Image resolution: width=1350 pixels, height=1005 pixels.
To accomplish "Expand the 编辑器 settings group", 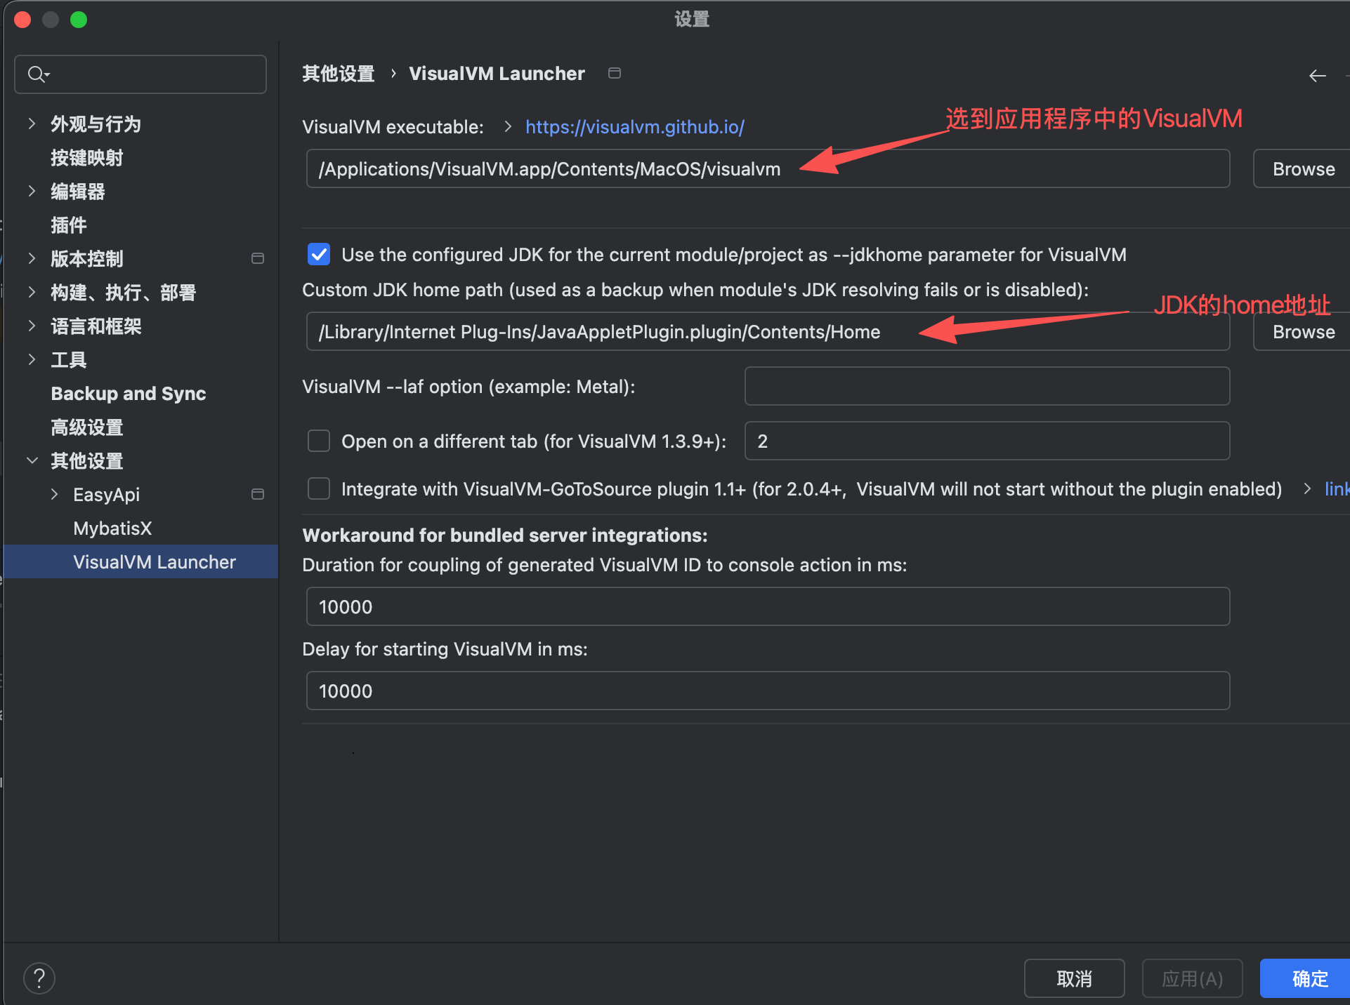I will [32, 191].
